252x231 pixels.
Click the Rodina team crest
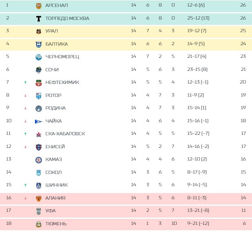(x=39, y=108)
